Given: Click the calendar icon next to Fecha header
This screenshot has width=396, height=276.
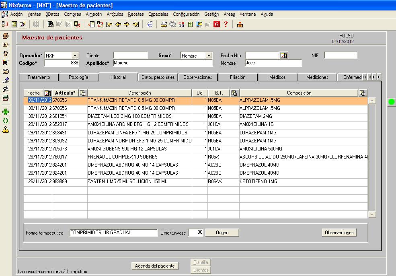Looking at the screenshot, I should click(x=47, y=93).
